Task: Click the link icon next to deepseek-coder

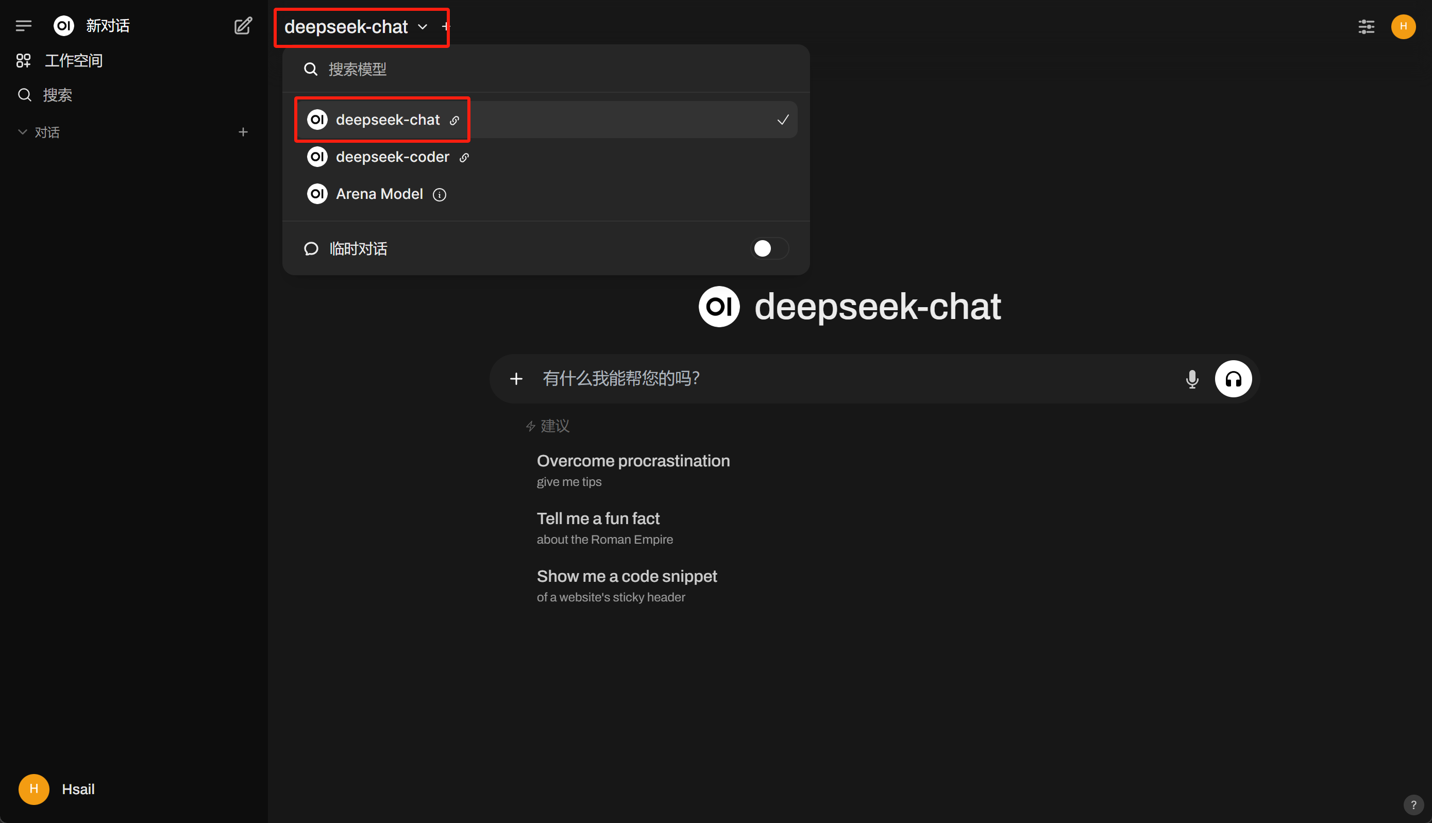Action: click(x=464, y=158)
